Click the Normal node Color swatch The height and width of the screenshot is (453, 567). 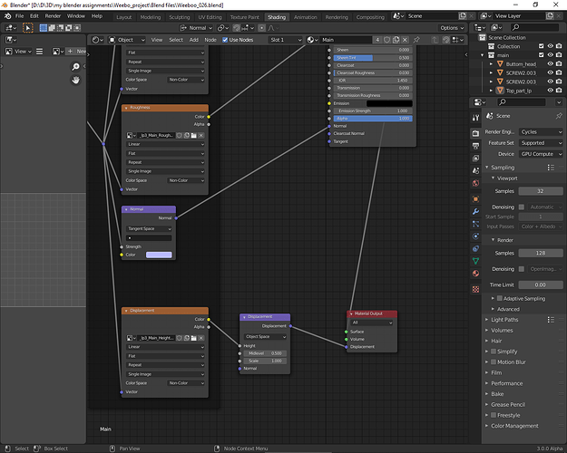pos(159,255)
